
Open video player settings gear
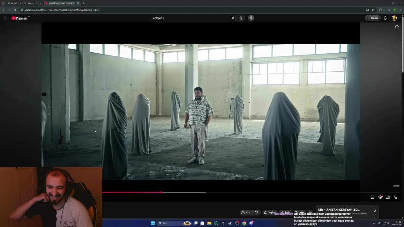click(380, 197)
